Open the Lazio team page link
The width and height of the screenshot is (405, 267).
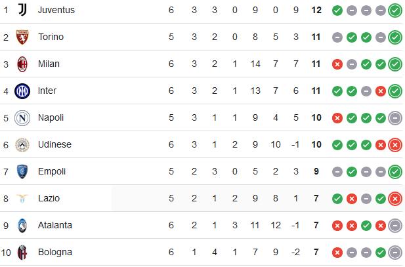click(49, 198)
